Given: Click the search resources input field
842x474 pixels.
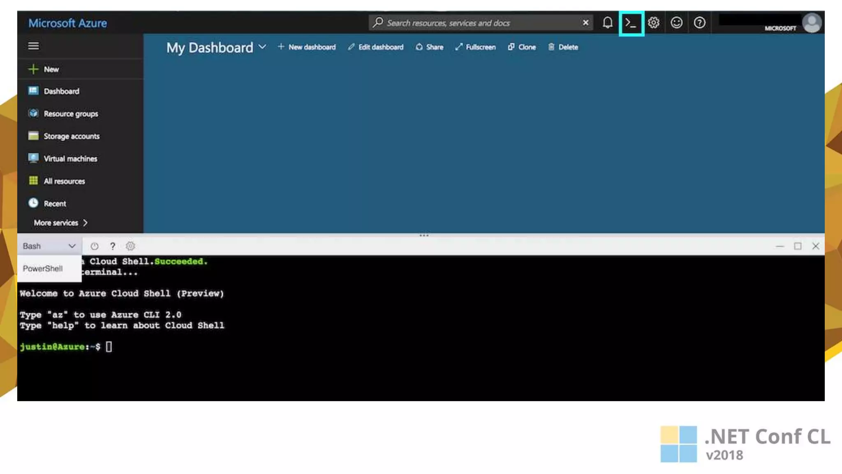Looking at the screenshot, I should (x=477, y=23).
